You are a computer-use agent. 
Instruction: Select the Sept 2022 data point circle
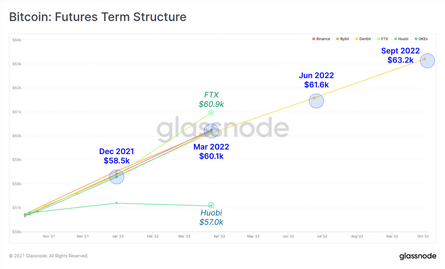pyautogui.click(x=427, y=61)
